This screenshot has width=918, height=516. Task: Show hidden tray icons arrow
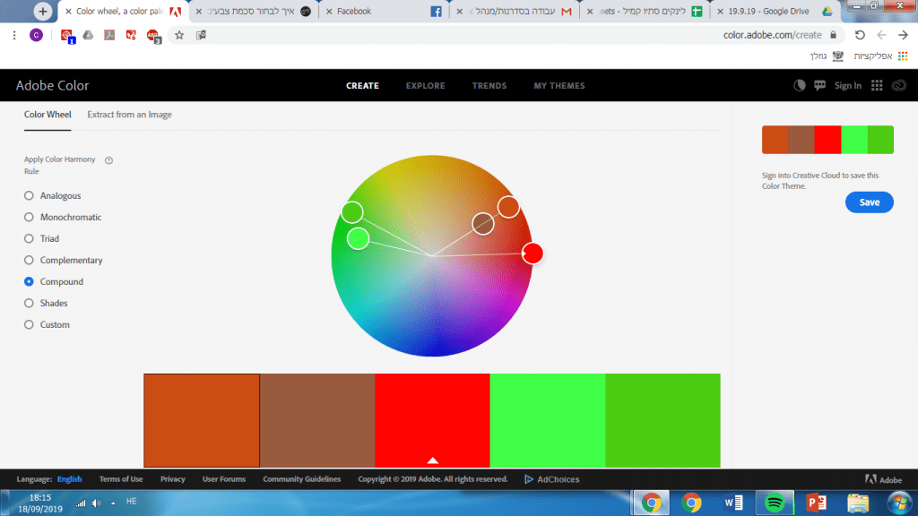pyautogui.click(x=113, y=503)
